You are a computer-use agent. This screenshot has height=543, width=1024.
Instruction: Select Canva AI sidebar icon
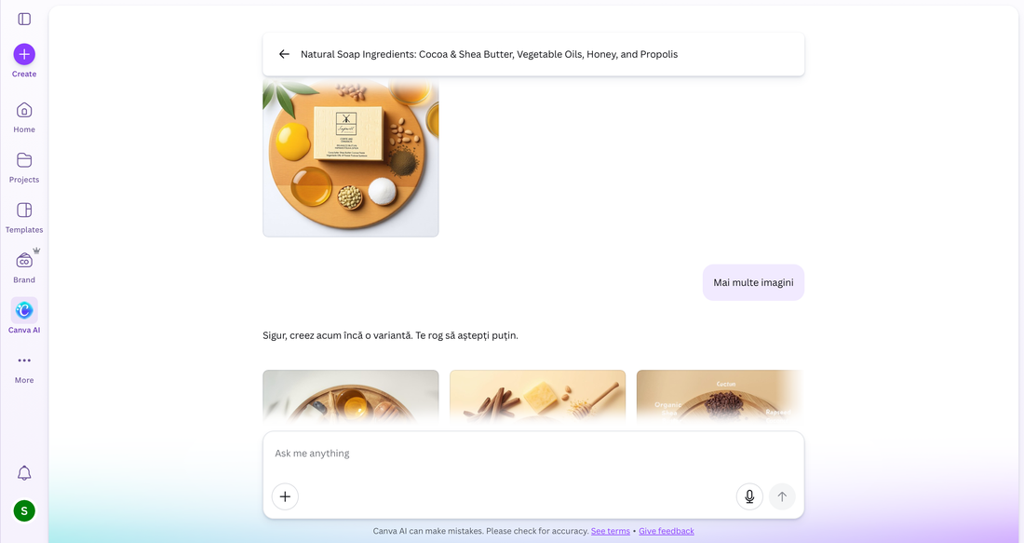coord(24,310)
